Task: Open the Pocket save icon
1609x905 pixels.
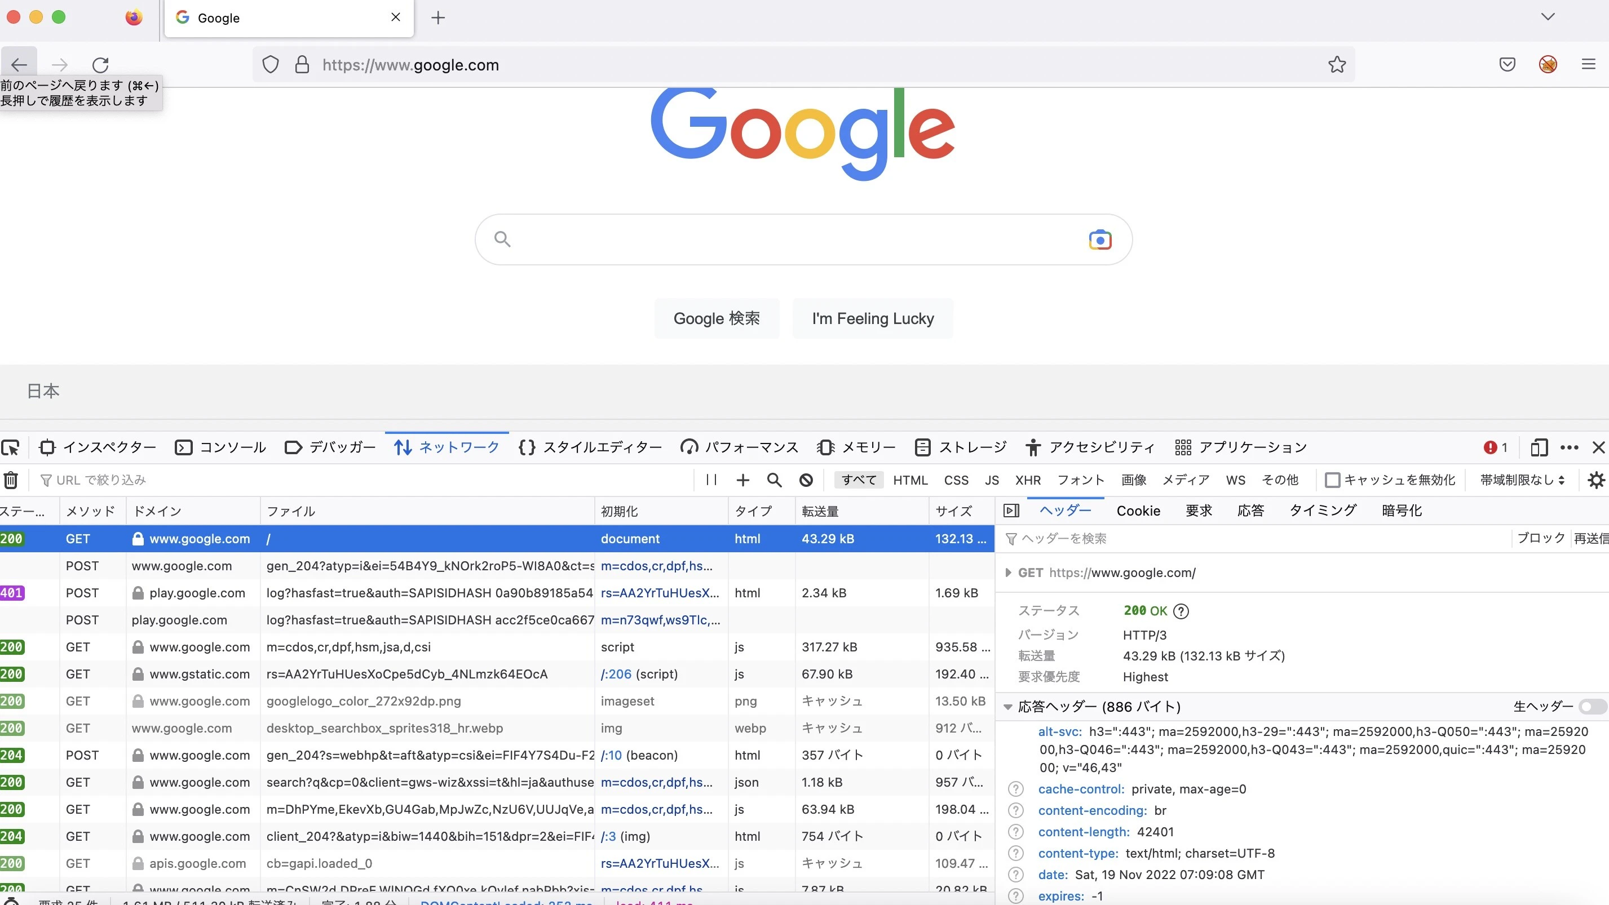Action: click(1507, 64)
